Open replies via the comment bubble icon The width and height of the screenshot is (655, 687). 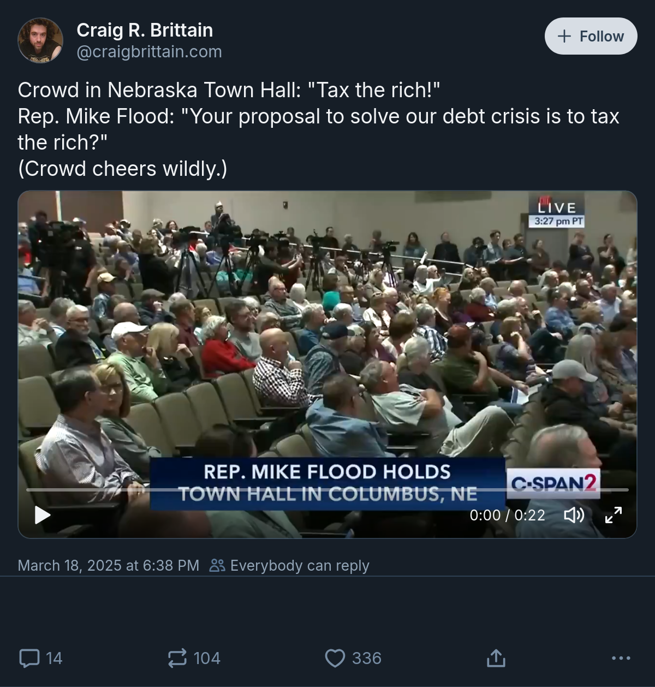(x=29, y=658)
